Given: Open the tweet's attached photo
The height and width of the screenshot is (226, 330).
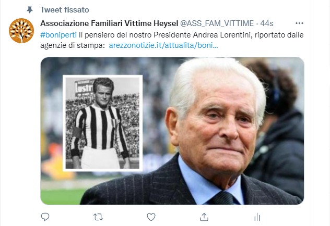Looking at the screenshot, I should (172, 131).
